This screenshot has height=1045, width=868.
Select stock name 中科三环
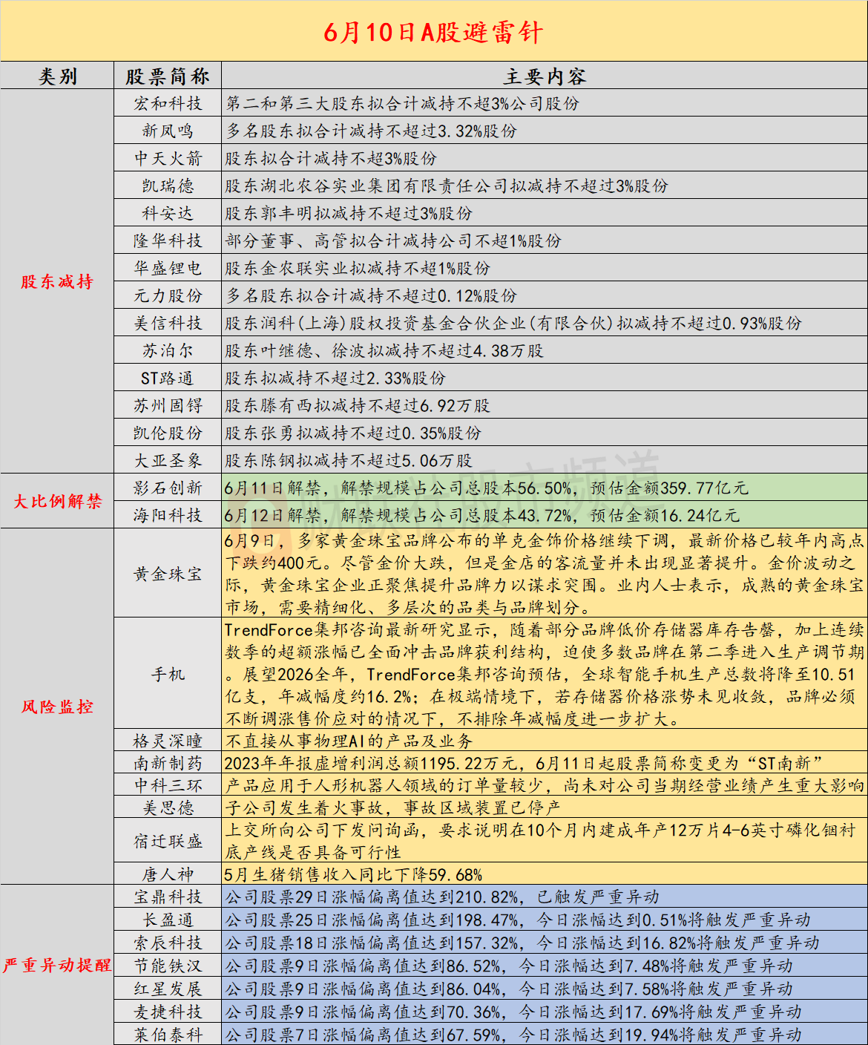tap(168, 786)
